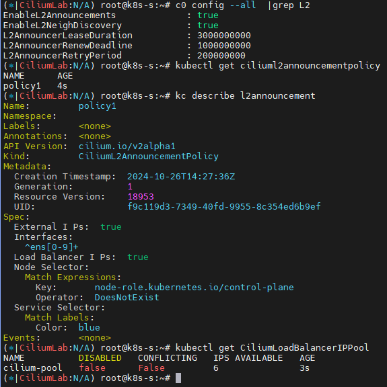Click the cilium.io/v2alpha1 API version text
Viewport: 387px width, 387px height.
click(x=127, y=146)
